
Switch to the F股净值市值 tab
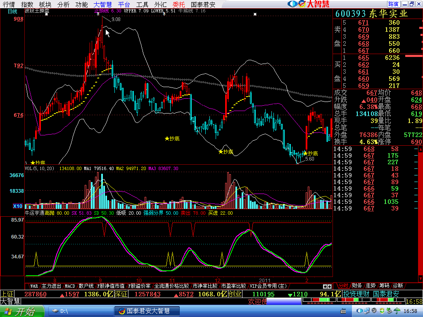(x=111, y=286)
